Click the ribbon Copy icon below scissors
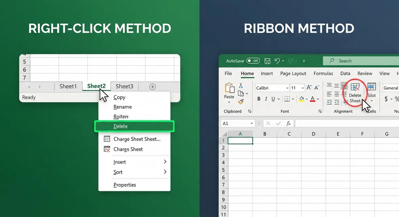The width and height of the screenshot is (399, 217). [x=240, y=93]
